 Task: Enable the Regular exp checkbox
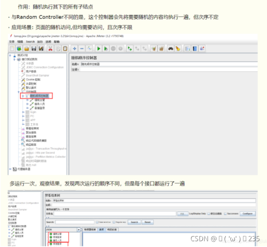[114, 222]
